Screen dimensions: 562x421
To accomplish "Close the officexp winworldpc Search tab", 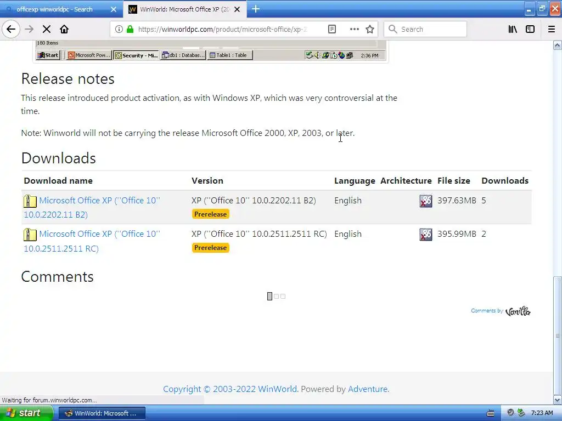I will click(x=113, y=9).
